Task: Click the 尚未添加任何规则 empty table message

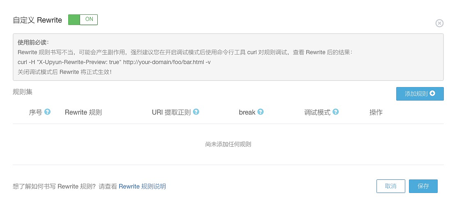Action: click(x=228, y=144)
